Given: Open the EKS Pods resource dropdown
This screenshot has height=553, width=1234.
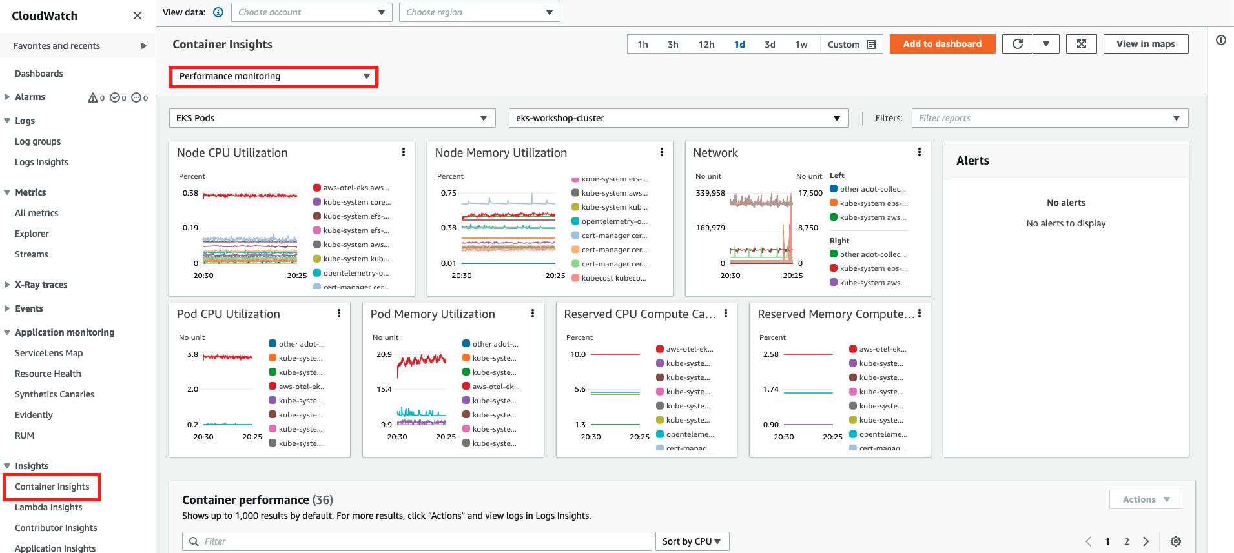Looking at the screenshot, I should 332,118.
